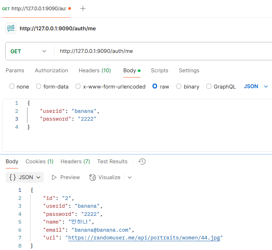Click the response history clock icon
272x250 pixels.
pos(142,161)
